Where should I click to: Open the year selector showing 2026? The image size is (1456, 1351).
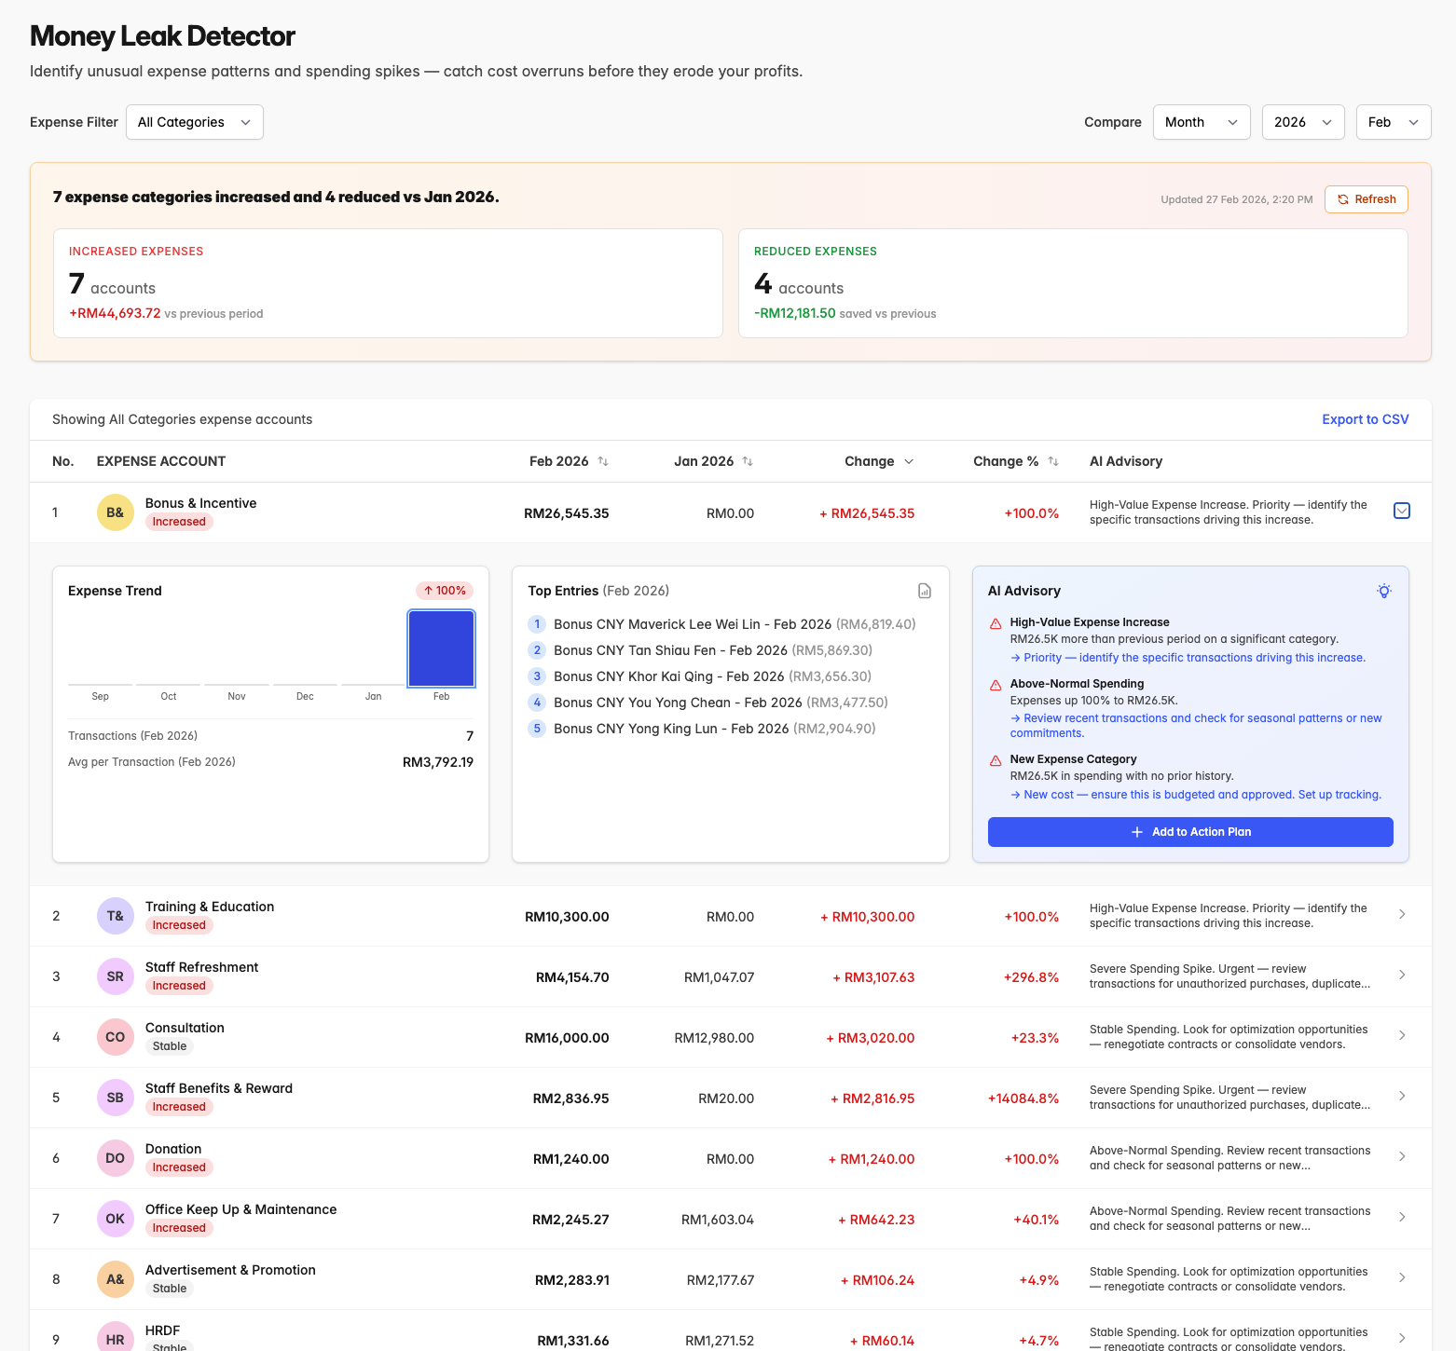(1302, 121)
